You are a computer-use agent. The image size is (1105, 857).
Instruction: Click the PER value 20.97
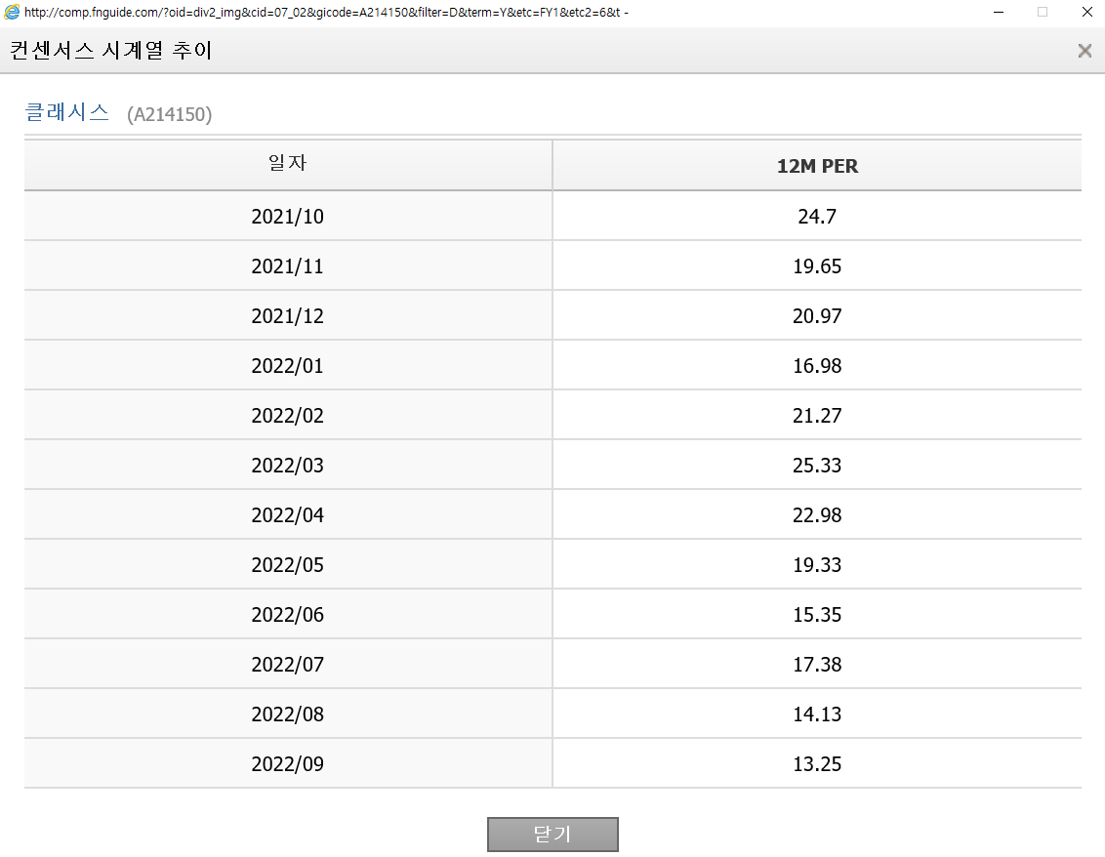pyautogui.click(x=817, y=315)
